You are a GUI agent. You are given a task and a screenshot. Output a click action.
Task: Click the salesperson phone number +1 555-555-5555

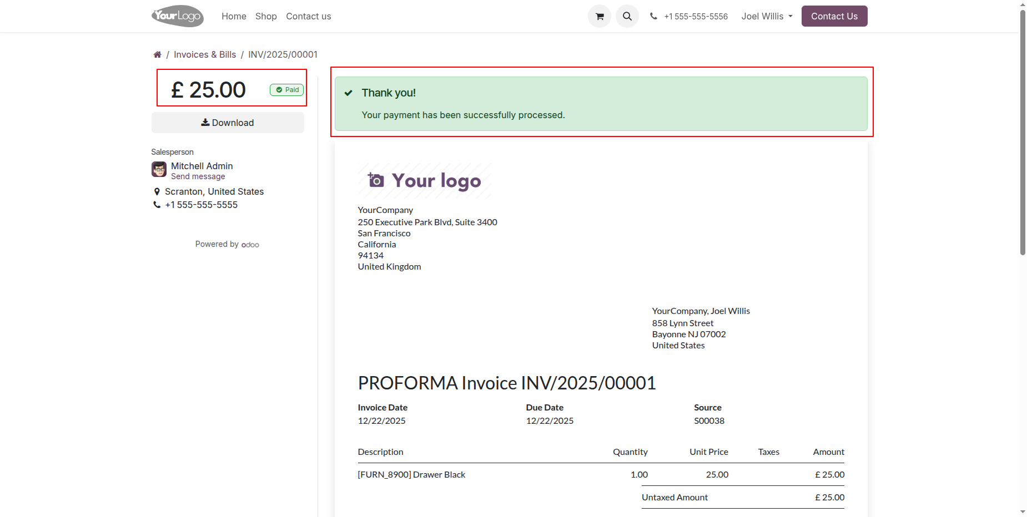(x=201, y=205)
